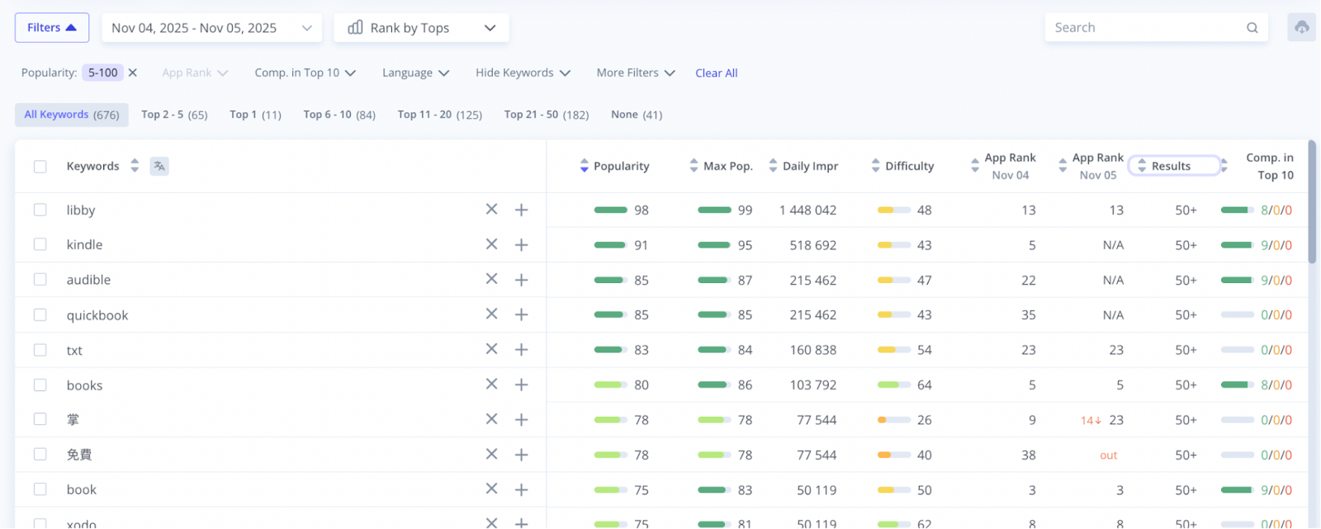Sort the Keywords column

pyautogui.click(x=135, y=166)
